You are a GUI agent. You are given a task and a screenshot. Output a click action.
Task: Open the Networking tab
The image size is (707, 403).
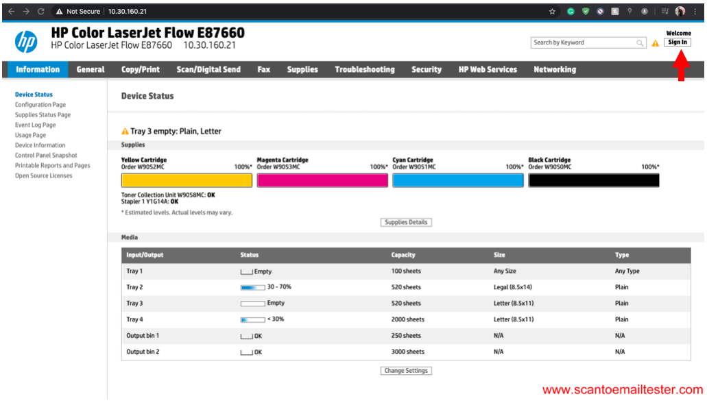[555, 69]
